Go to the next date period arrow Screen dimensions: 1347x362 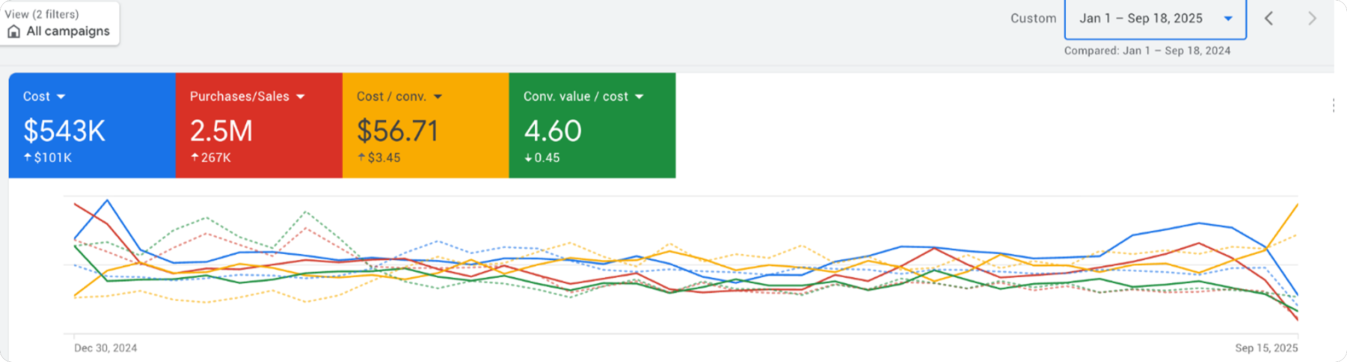[x=1312, y=19]
